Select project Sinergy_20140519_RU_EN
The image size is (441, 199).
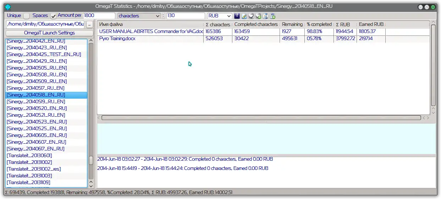[x=46, y=101]
